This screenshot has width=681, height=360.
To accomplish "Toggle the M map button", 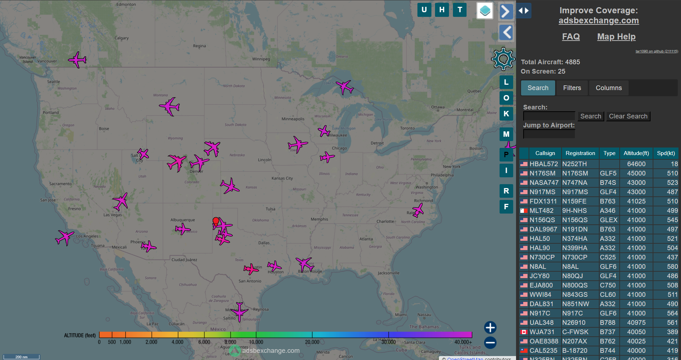I will point(506,134).
